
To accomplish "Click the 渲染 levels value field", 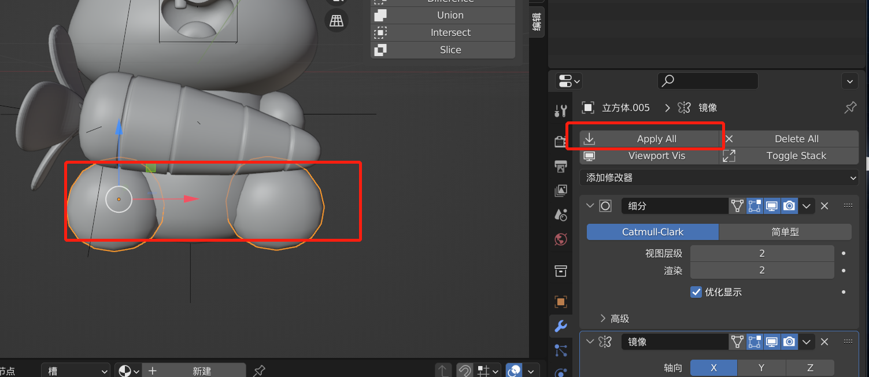I will 762,270.
